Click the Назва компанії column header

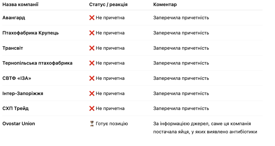20,5
